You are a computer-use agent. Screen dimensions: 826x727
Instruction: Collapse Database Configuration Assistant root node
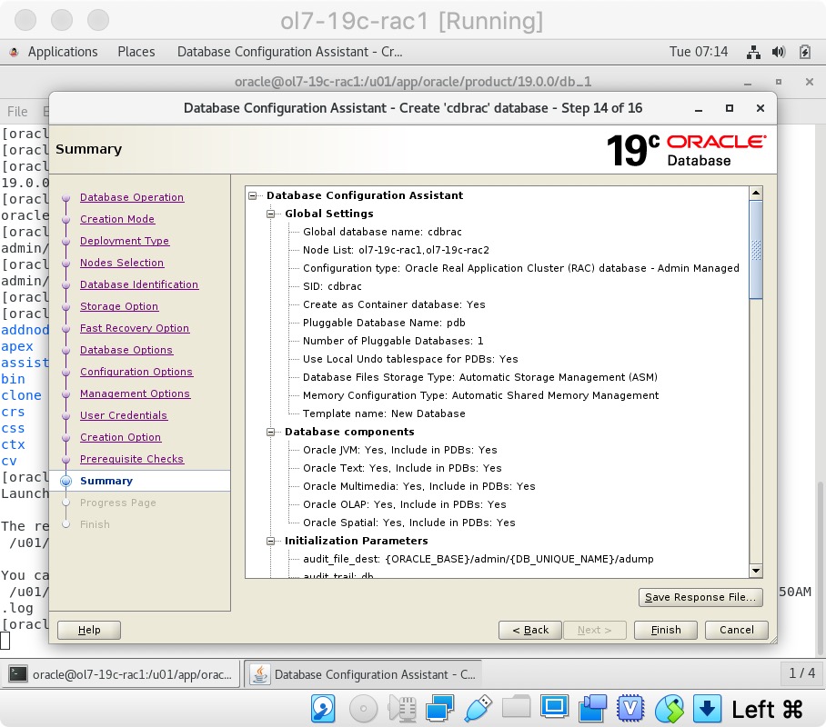253,195
